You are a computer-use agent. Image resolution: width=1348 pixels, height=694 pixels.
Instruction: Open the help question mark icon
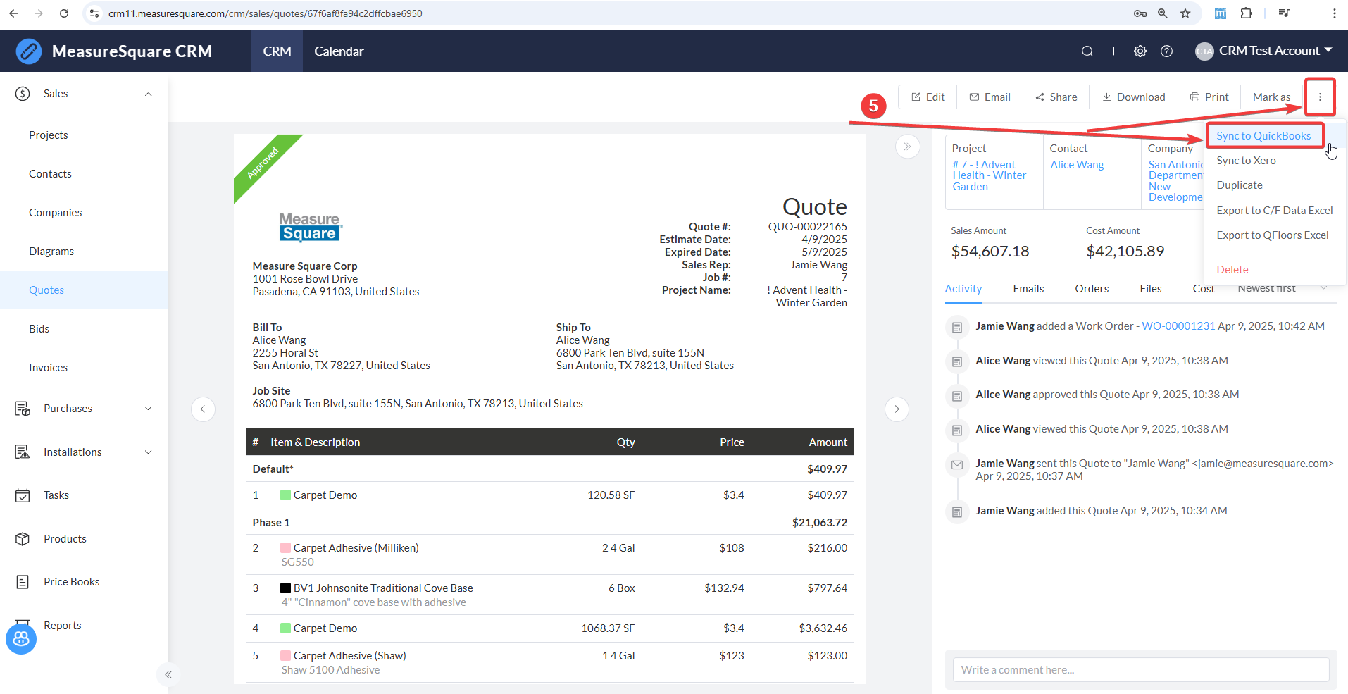pos(1167,51)
